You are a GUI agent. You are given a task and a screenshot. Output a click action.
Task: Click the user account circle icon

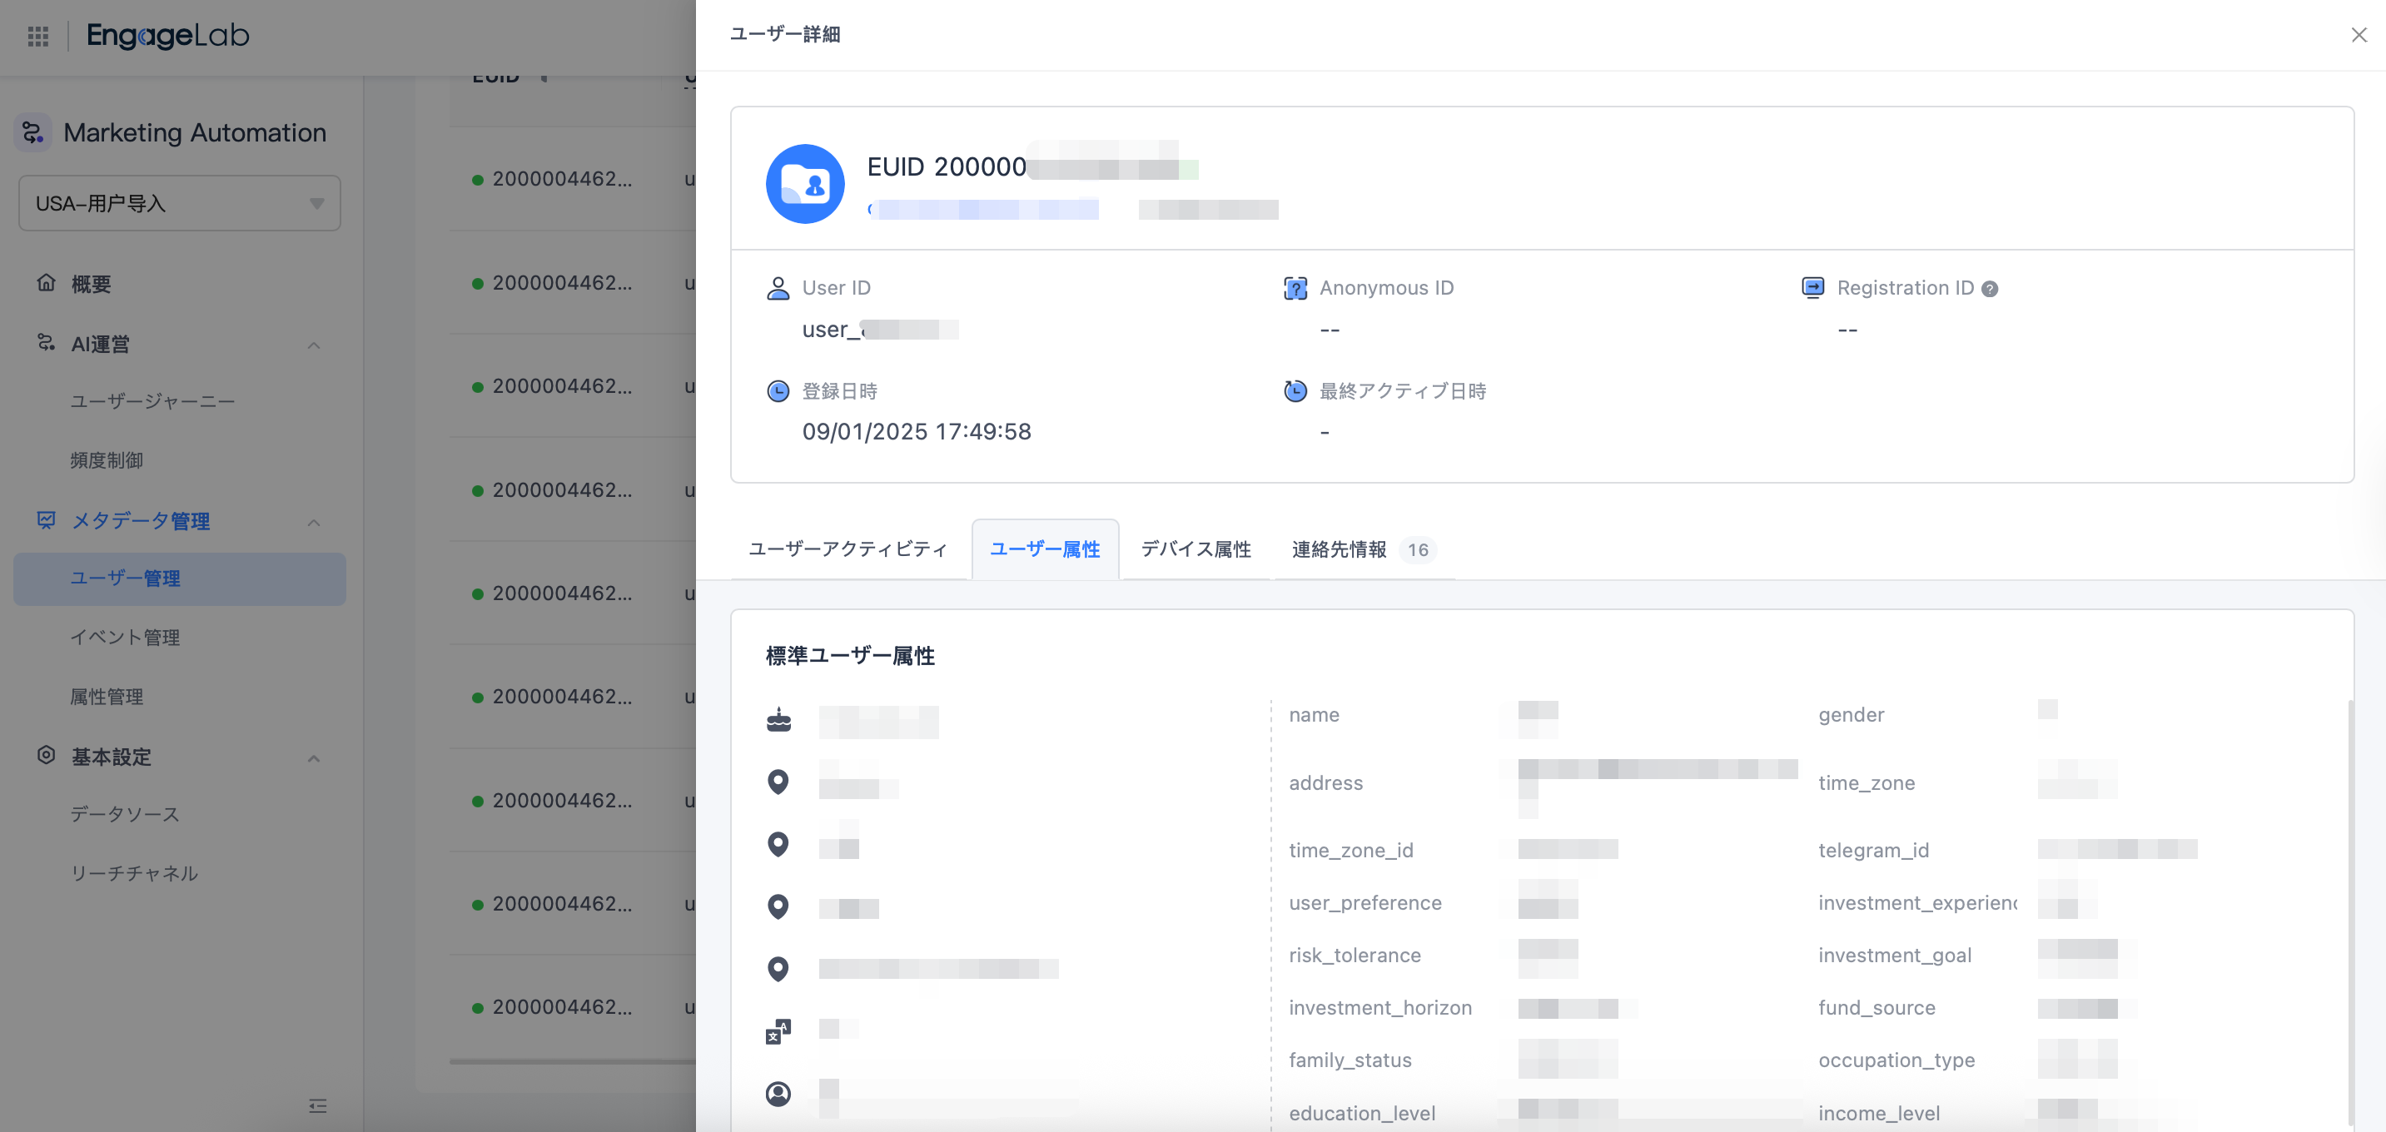point(778,1093)
